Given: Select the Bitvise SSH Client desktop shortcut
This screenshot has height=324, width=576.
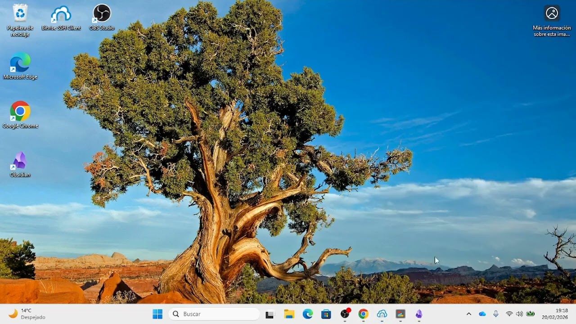Looking at the screenshot, I should [61, 17].
